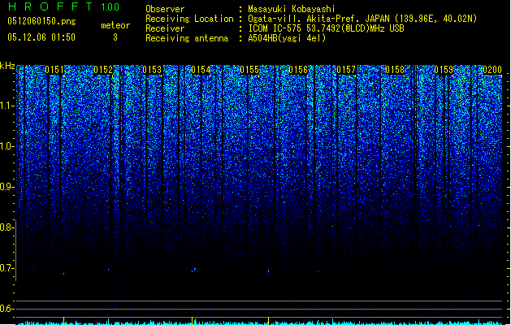Click the meteor count value 3
Screen dimensions: 511x325
115,37
